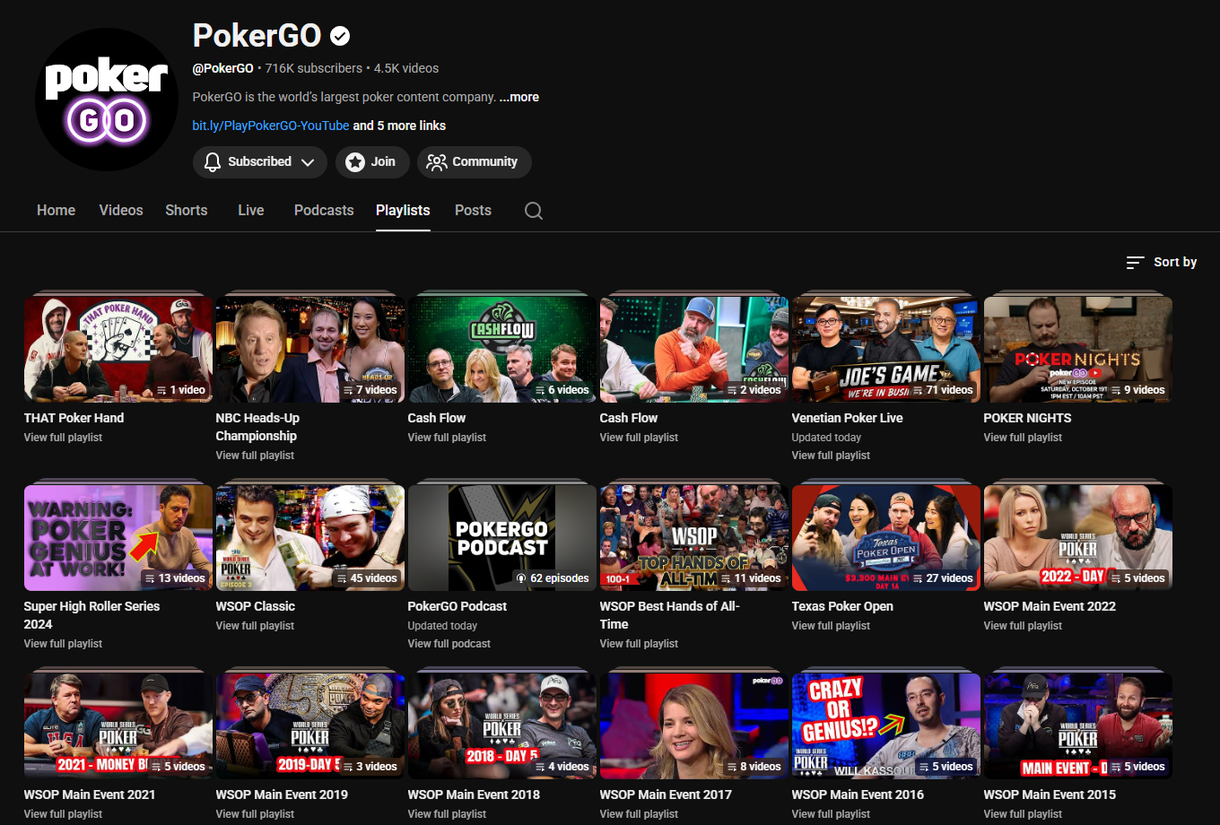This screenshot has height=825, width=1220.
Task: Click 'and 5 more links'
Action: click(399, 126)
